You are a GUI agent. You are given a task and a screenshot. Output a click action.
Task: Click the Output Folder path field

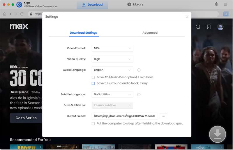[x=125, y=116]
